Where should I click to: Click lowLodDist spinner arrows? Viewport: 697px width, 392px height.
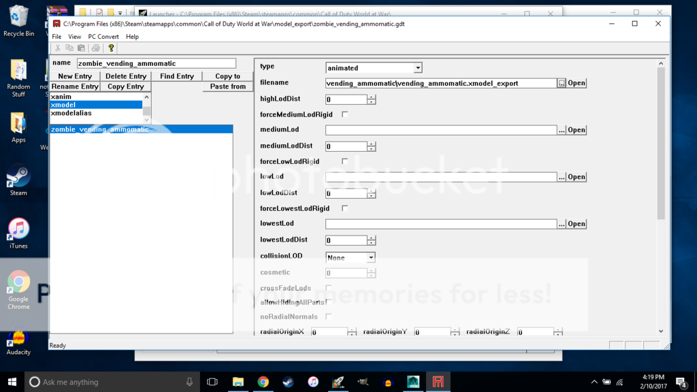[372, 193]
